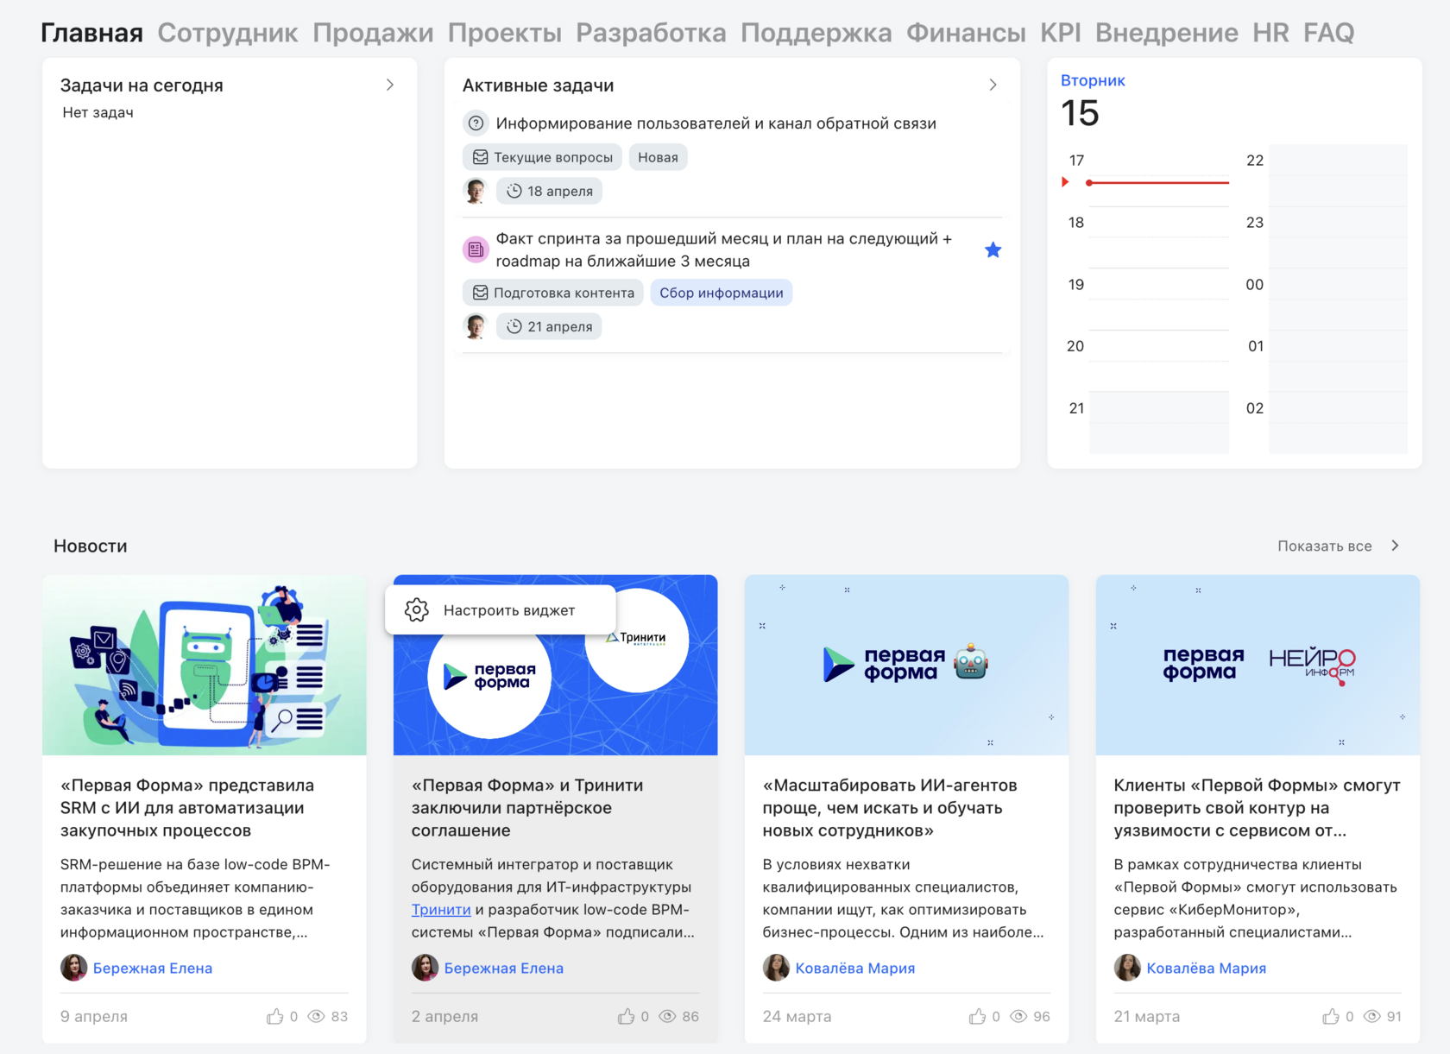
Task: Like the 9 апреля news with thumbs-up
Action: click(x=275, y=1016)
